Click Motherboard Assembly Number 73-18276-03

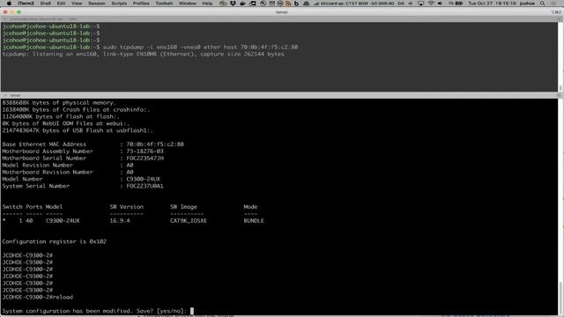coord(145,151)
